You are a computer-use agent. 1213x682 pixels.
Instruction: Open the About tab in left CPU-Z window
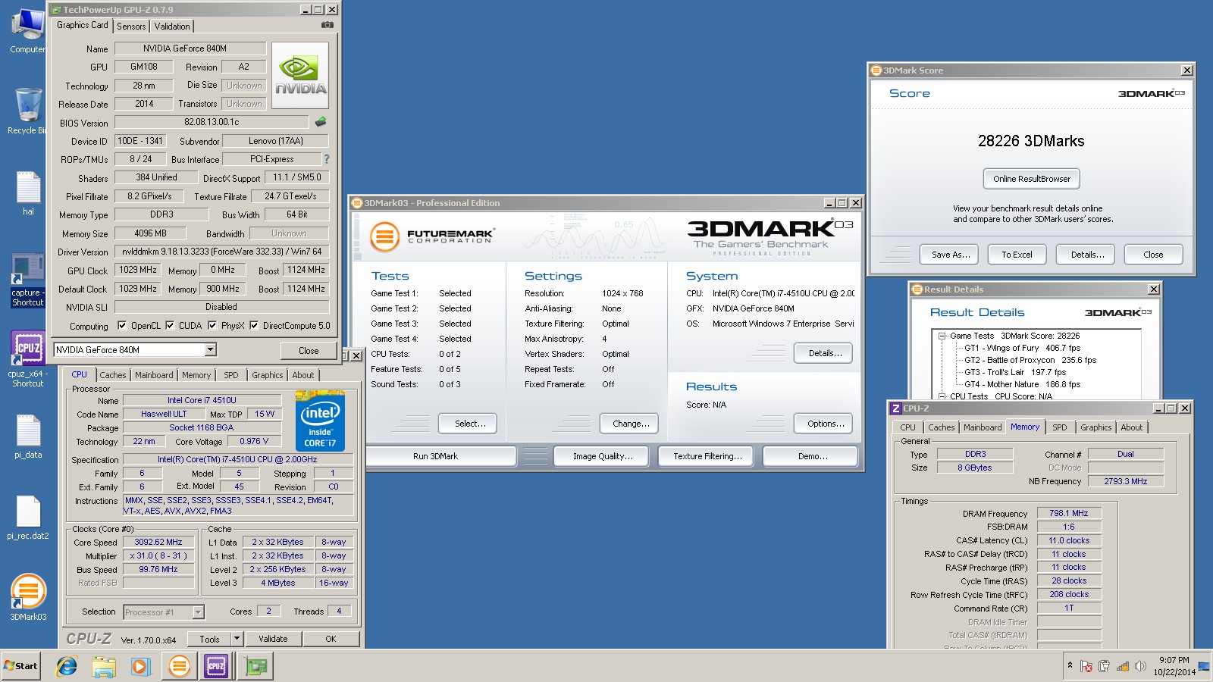[x=303, y=375]
